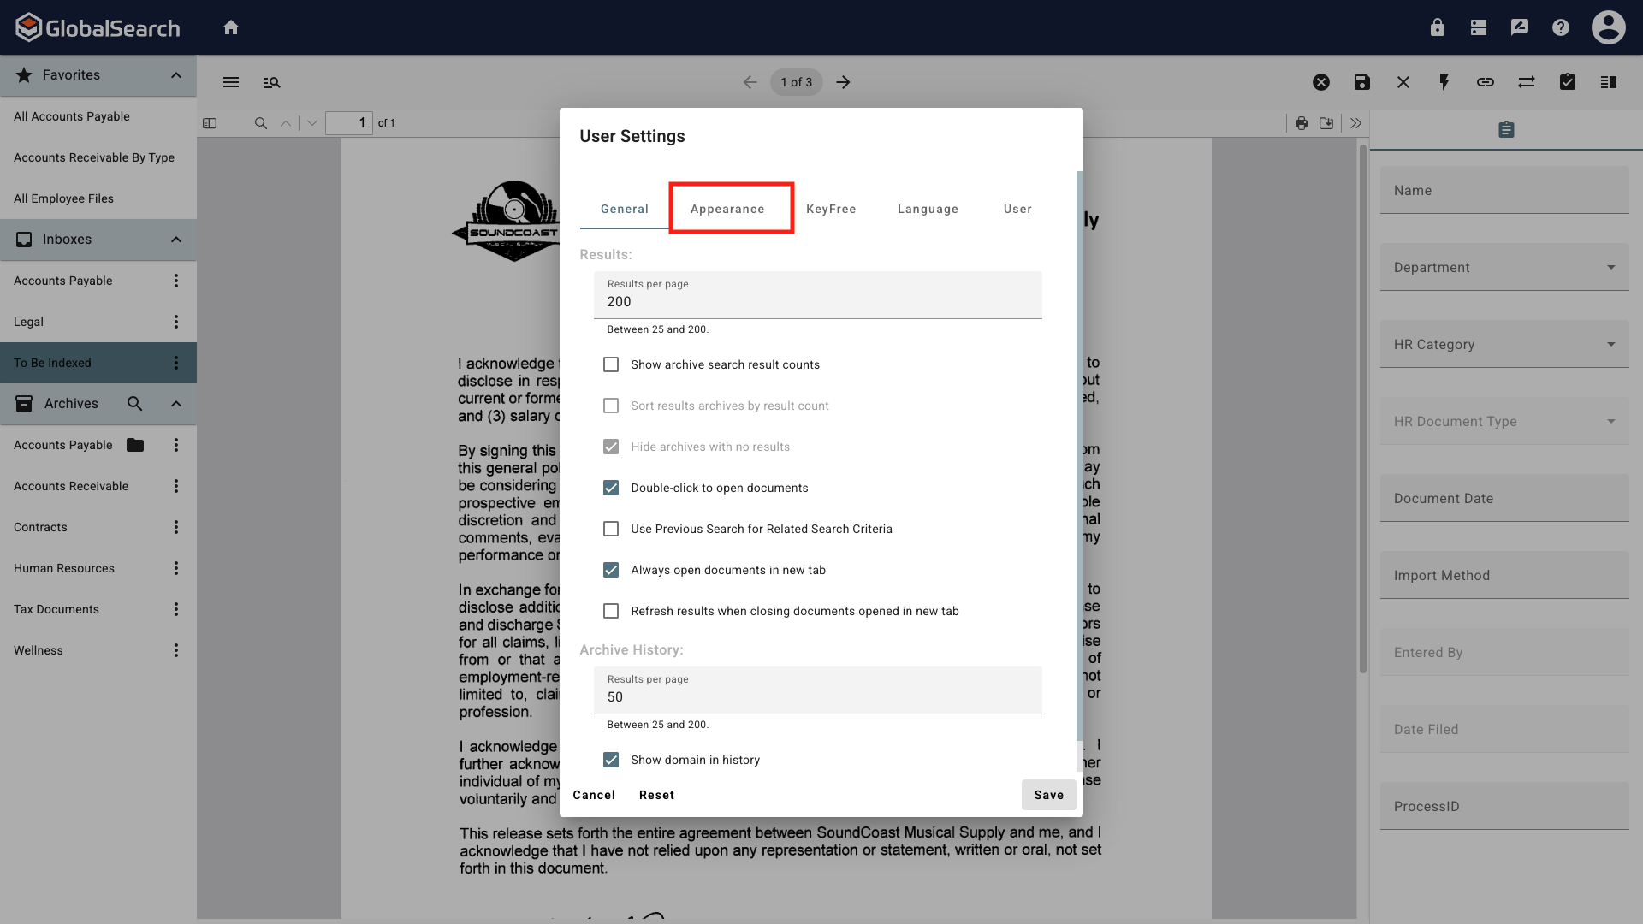
Task: Enable Show archive search result counts
Action: [611, 364]
